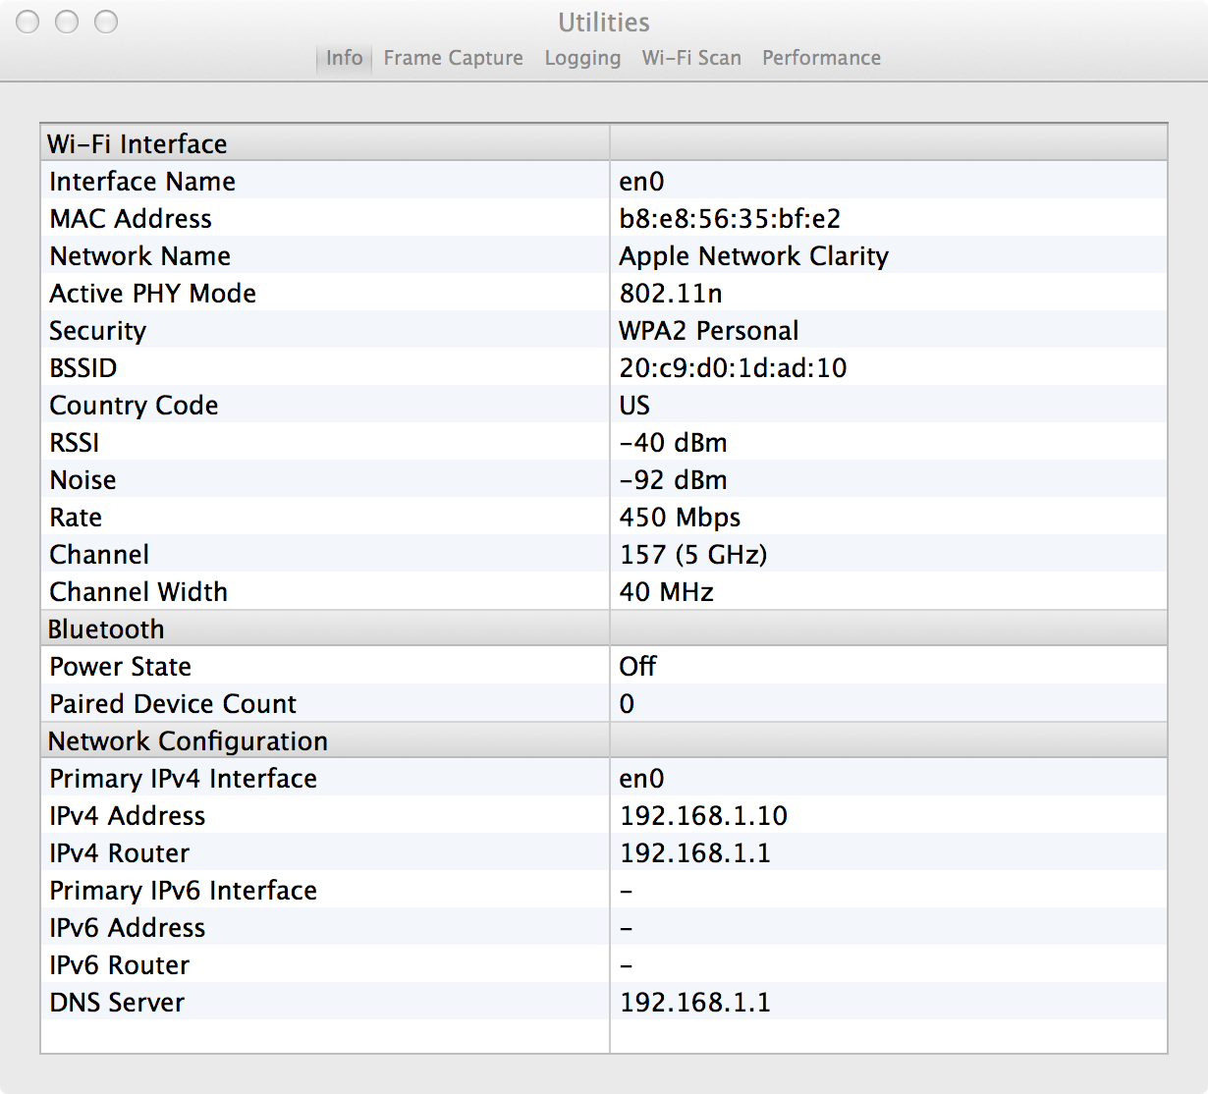The height and width of the screenshot is (1094, 1208).
Task: Select the Network Name row
Action: 140,256
